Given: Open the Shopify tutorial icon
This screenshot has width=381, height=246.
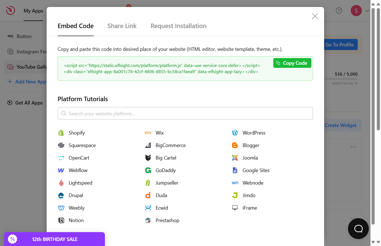Looking at the screenshot, I should (x=61, y=133).
